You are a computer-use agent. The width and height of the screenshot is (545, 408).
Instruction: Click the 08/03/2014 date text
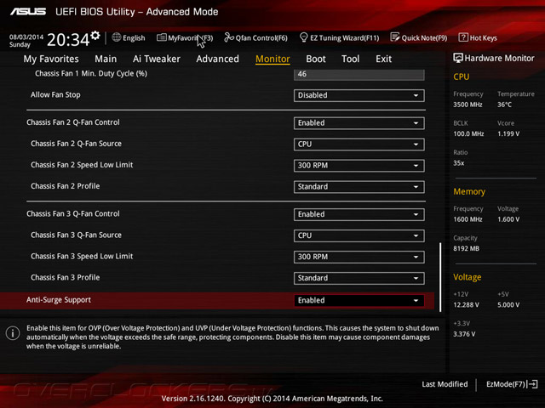tap(26, 37)
